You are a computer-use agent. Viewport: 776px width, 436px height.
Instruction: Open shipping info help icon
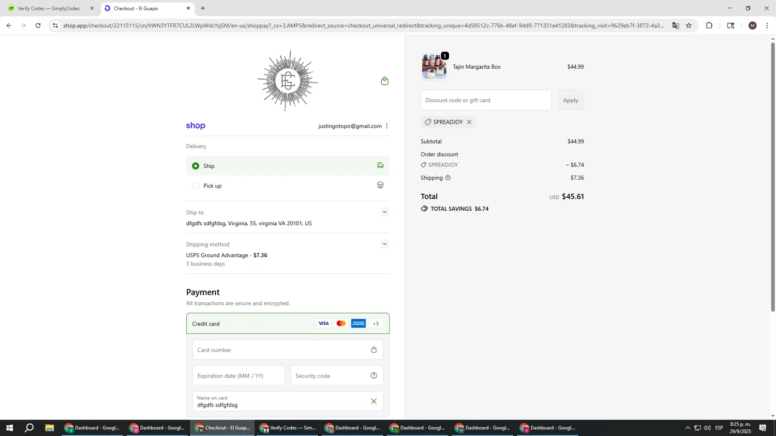[448, 178]
